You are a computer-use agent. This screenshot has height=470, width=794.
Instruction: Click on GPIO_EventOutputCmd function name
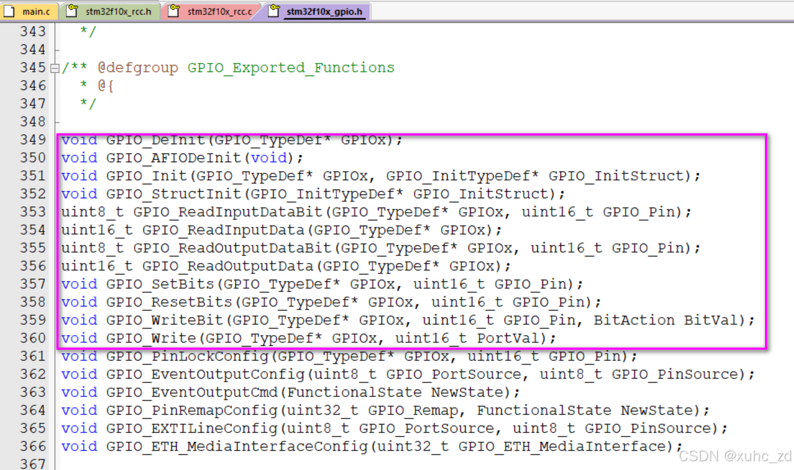(x=192, y=392)
